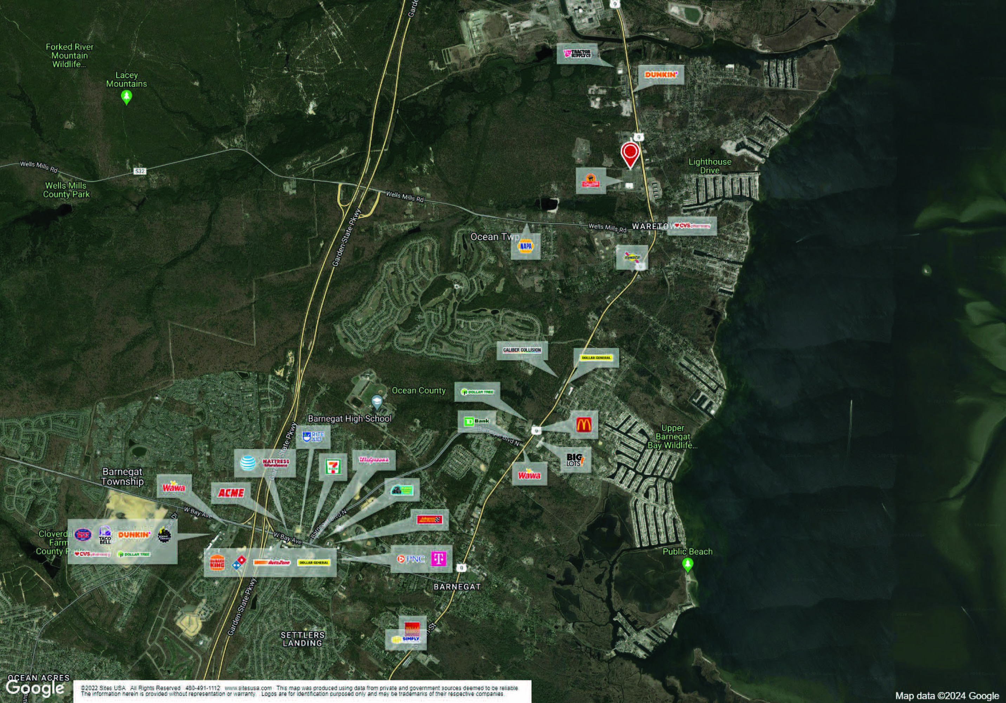Viewport: 1006px width, 703px height.
Task: Click the Wawa logo next to ACME
Action: pyautogui.click(x=174, y=487)
